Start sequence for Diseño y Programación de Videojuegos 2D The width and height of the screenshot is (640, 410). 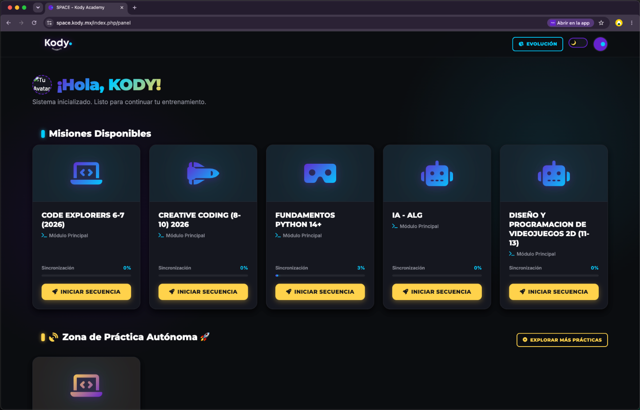[x=554, y=292]
